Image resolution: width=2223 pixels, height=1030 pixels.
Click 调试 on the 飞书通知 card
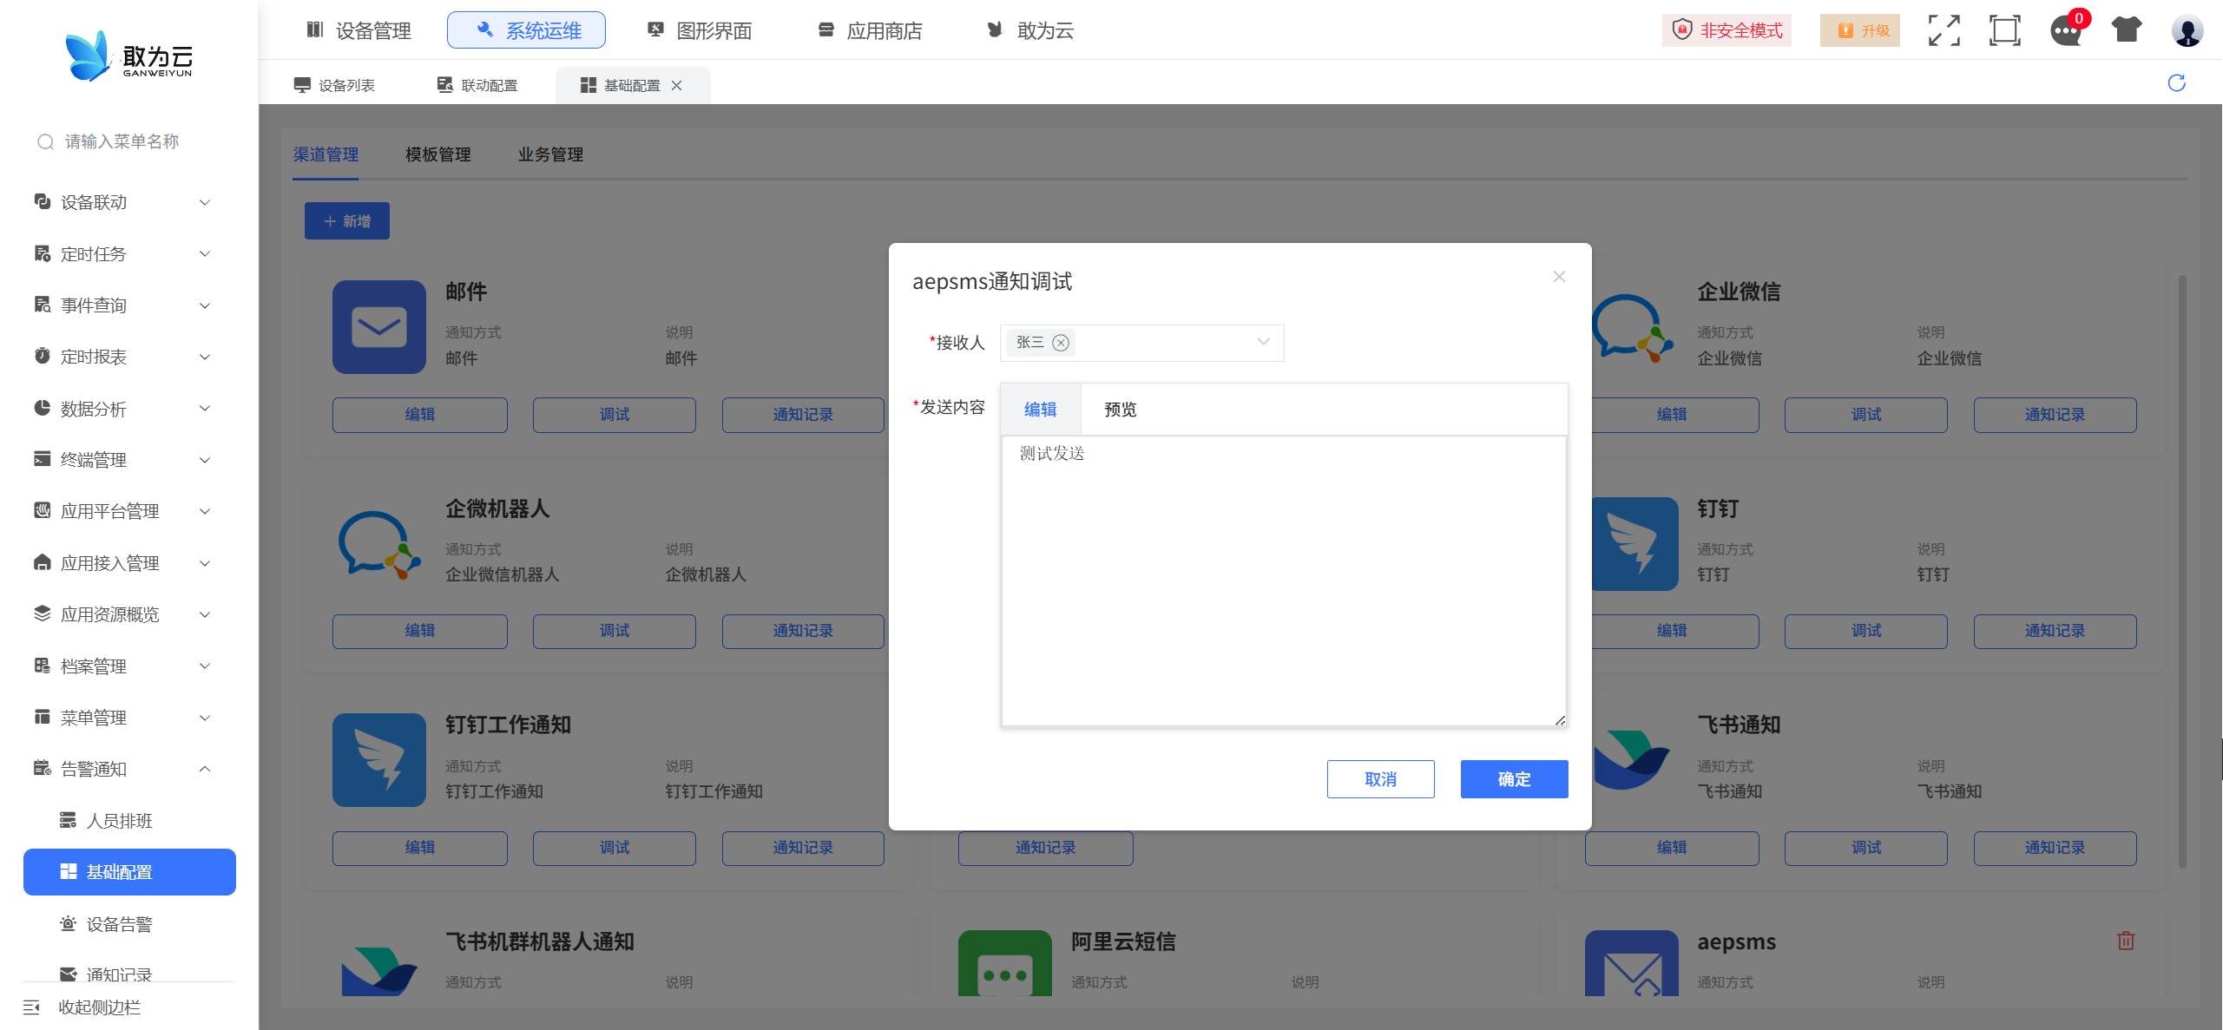click(1866, 848)
